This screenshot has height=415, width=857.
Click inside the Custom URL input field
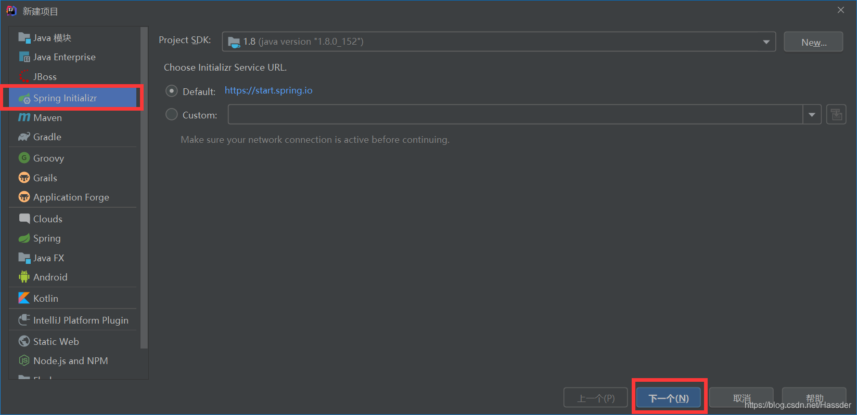[x=515, y=114]
